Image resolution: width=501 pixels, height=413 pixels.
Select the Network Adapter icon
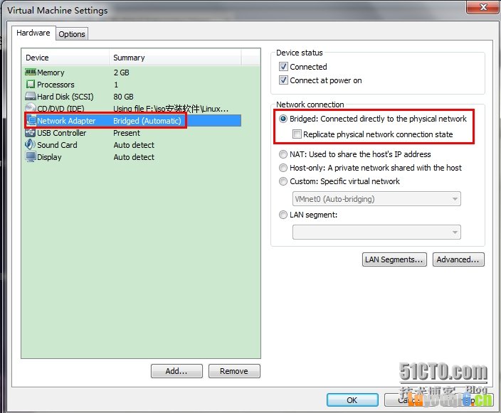point(31,121)
